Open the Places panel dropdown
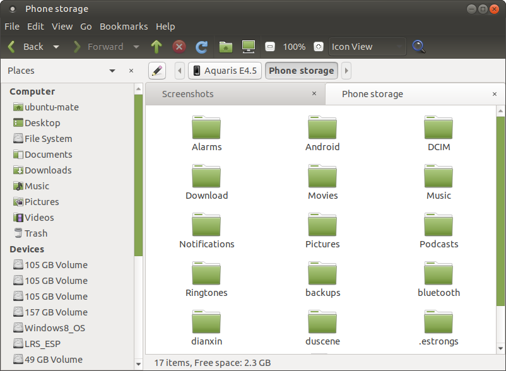Viewport: 506px width, 371px height. click(x=112, y=71)
